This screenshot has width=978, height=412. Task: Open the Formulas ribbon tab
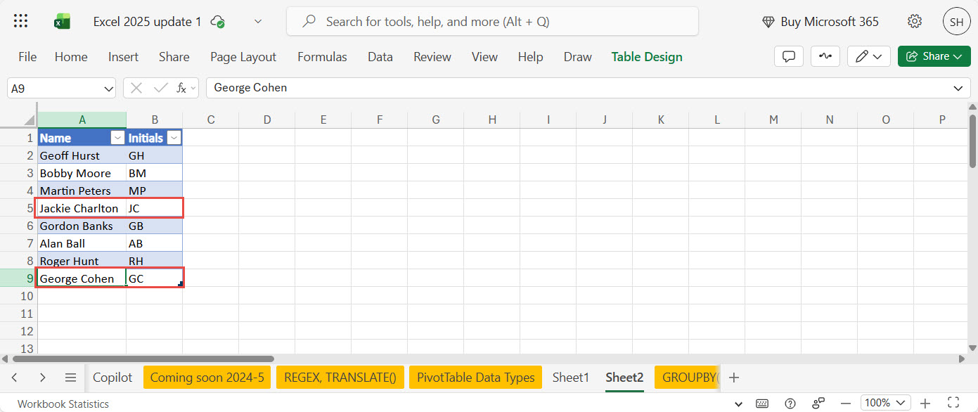(322, 57)
